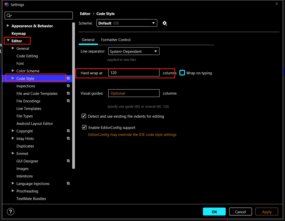Viewport: 285px width, 221px height.
Task: Switch to the Formatter Control tab
Action: [x=116, y=40]
